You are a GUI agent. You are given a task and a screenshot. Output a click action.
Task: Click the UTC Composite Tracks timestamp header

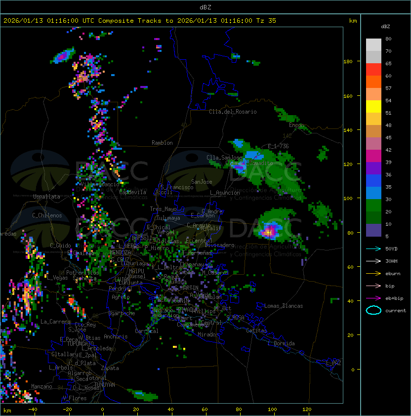coord(140,21)
